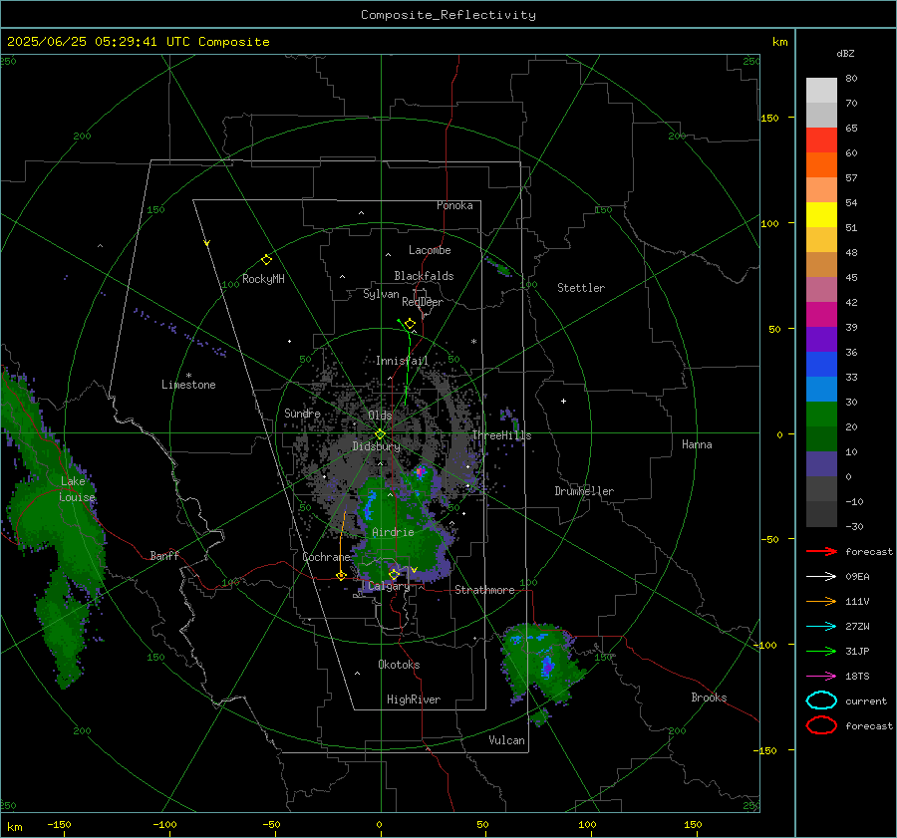This screenshot has width=897, height=838.
Task: Click the Banff label on the map
Action: coord(164,555)
